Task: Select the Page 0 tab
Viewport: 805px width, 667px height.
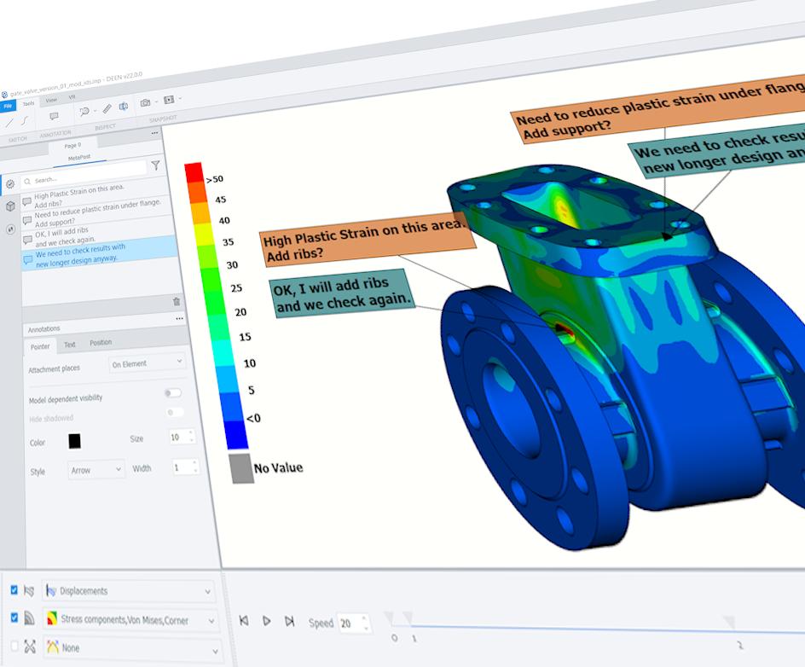Action: click(x=72, y=145)
